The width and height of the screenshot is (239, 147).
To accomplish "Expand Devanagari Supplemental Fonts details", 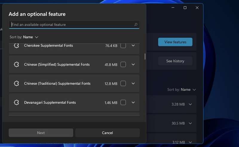I will coord(133,102).
